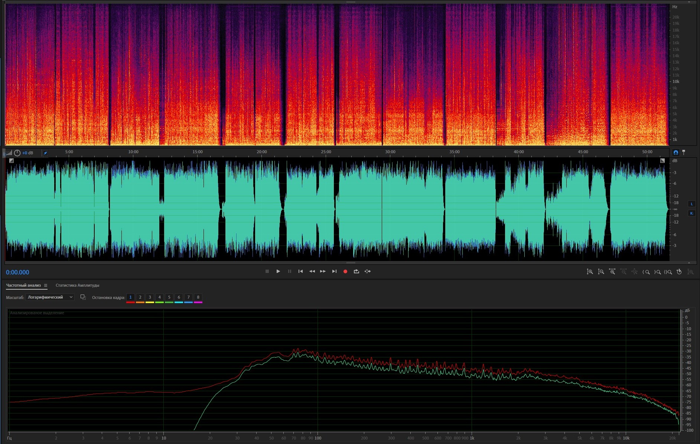This screenshot has height=444, width=700.
Task: Jump to the previous marker
Action: pyautogui.click(x=300, y=271)
